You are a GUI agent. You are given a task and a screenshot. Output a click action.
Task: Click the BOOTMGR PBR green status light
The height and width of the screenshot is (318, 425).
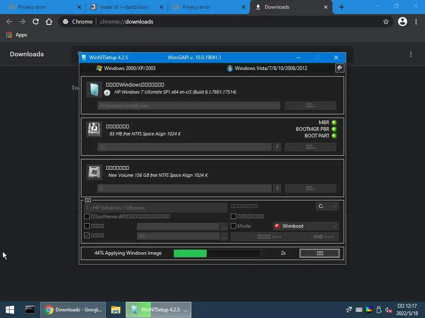[x=334, y=129]
